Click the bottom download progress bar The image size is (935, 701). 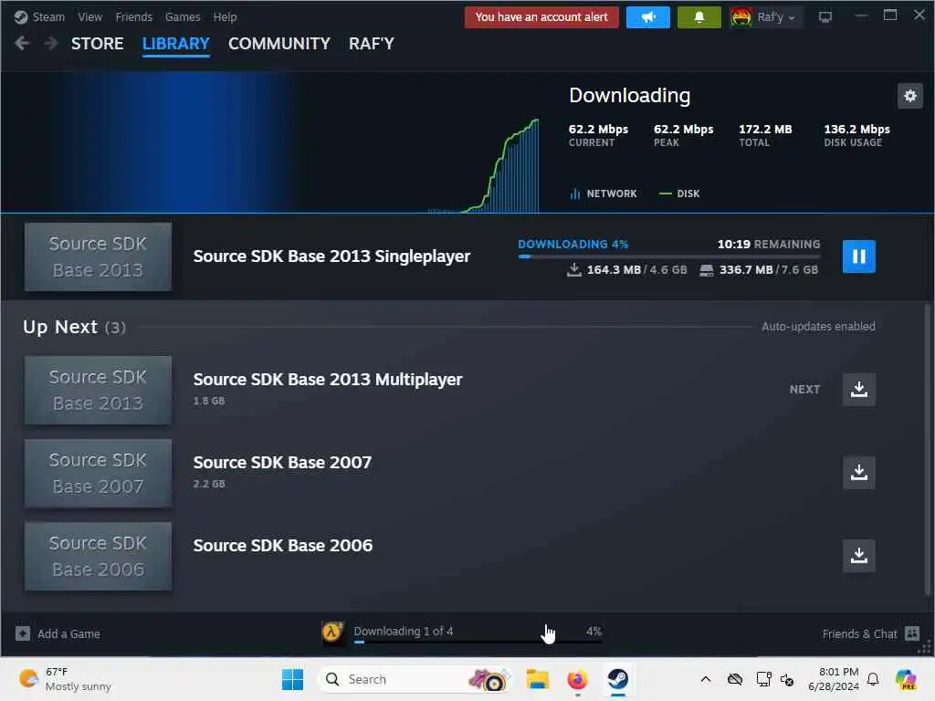(478, 642)
